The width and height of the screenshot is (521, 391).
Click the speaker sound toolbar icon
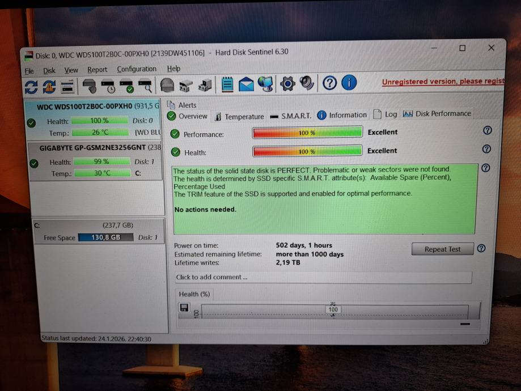coord(307,83)
